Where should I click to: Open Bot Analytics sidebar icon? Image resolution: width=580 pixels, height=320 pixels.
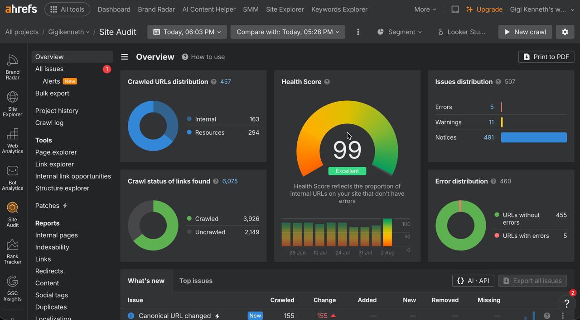point(12,178)
